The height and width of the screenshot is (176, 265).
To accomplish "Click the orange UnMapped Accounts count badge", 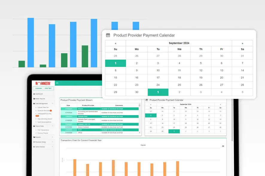I will pos(37,116).
